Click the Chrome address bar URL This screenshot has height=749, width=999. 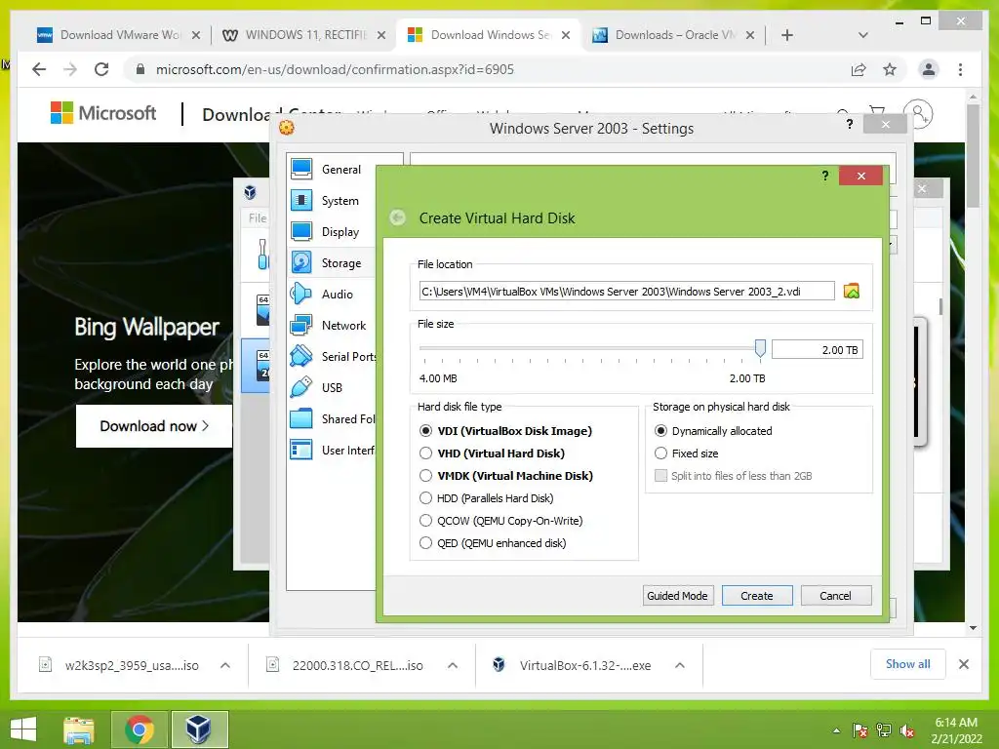coord(336,69)
